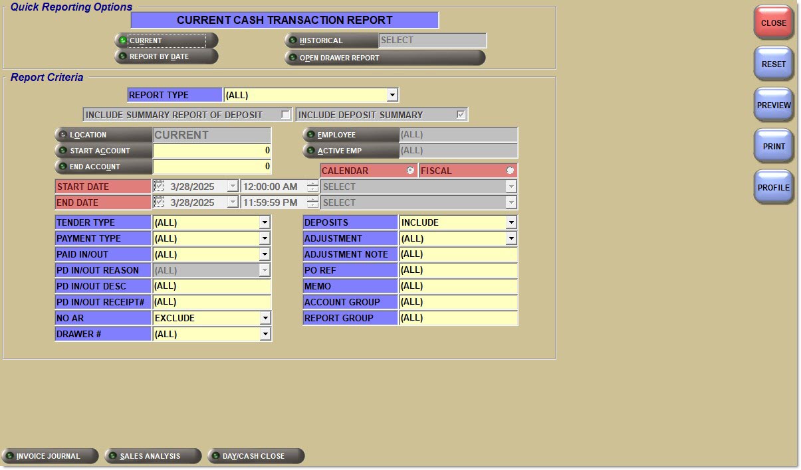The height and width of the screenshot is (470, 801).
Task: Click the LOCATION selector button
Action: point(103,135)
